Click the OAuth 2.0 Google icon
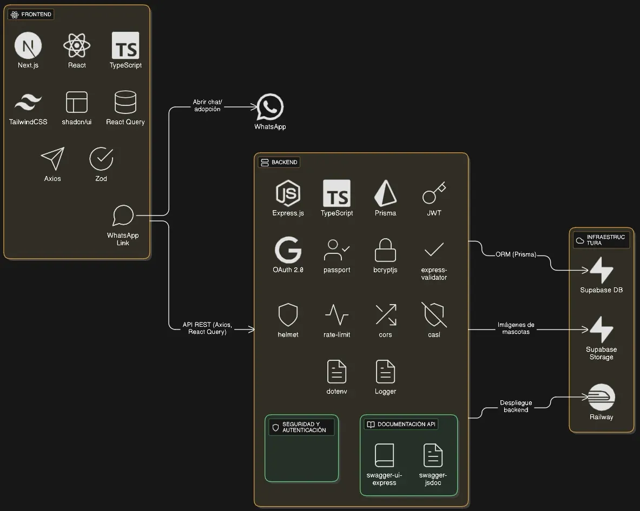Image resolution: width=640 pixels, height=511 pixels. point(288,250)
